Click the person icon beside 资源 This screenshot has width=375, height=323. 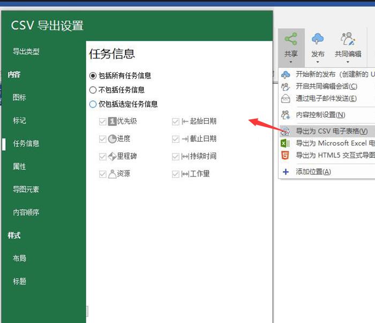coord(112,174)
